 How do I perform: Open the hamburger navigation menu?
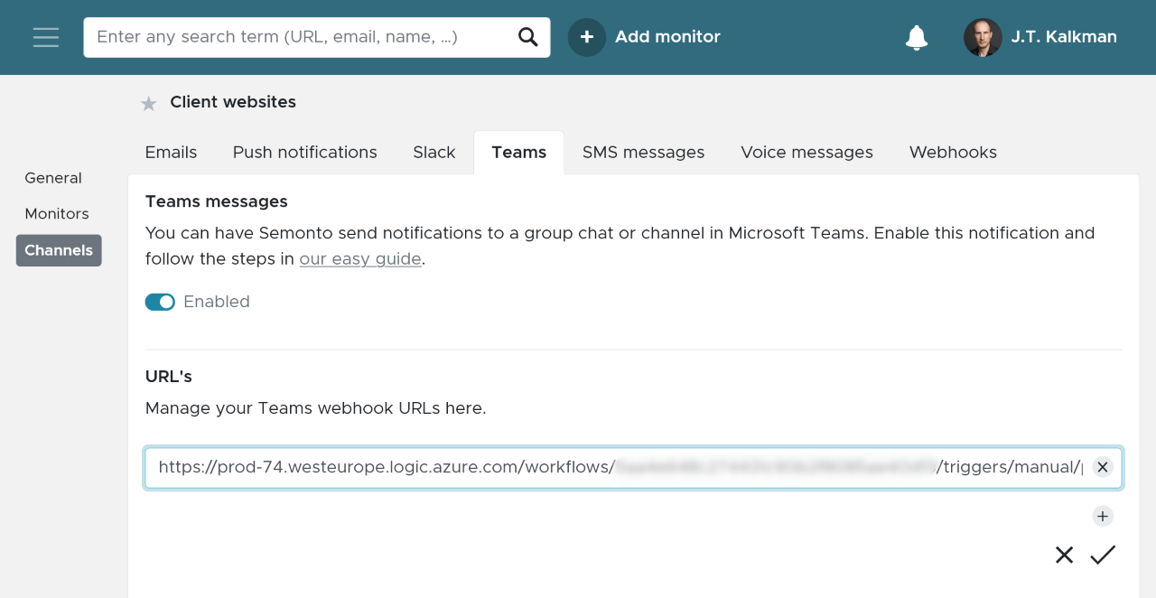point(46,37)
